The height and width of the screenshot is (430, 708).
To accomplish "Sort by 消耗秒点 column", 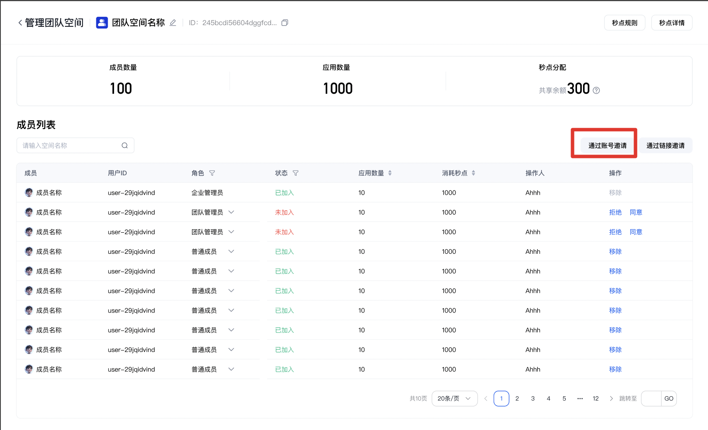I will [x=473, y=173].
